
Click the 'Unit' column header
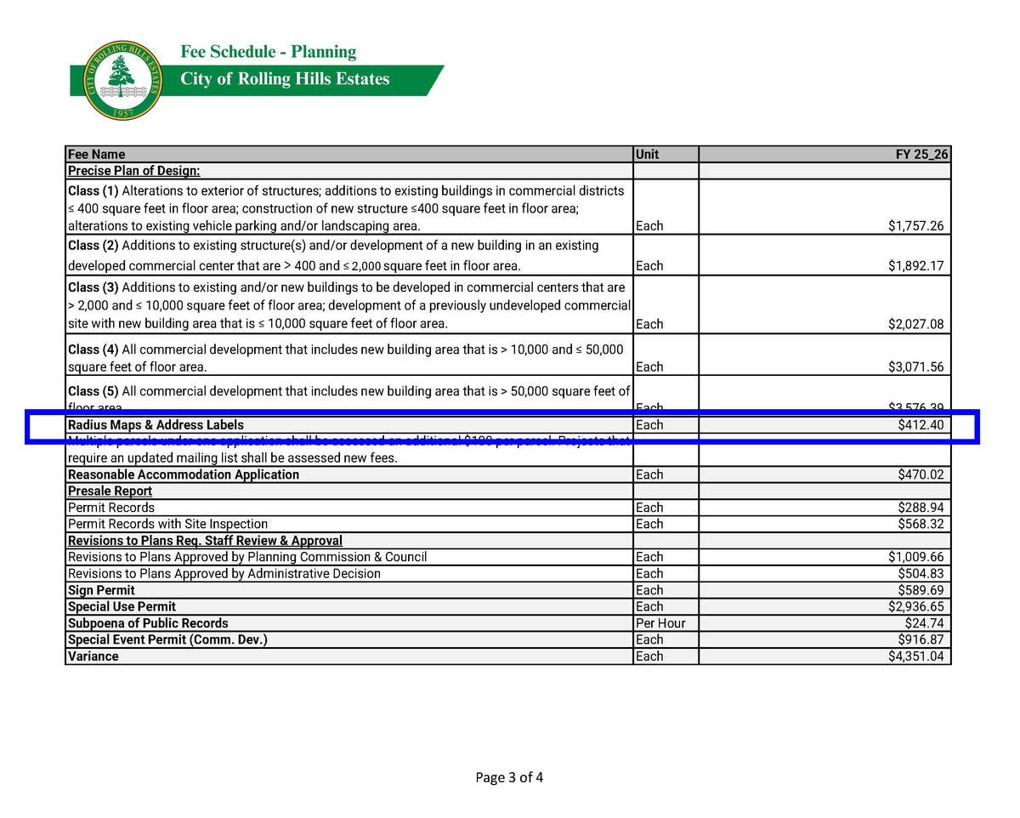[x=645, y=154]
